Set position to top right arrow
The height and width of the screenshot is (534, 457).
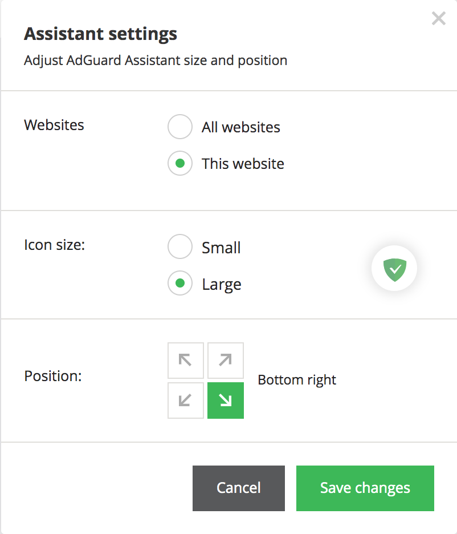[x=226, y=361]
